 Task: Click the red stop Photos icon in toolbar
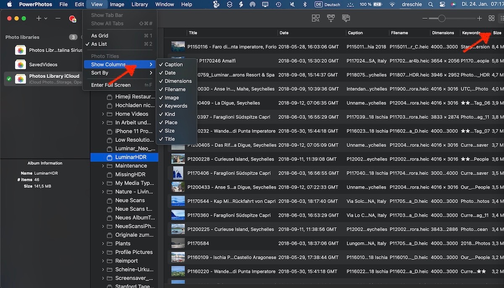click(x=72, y=18)
